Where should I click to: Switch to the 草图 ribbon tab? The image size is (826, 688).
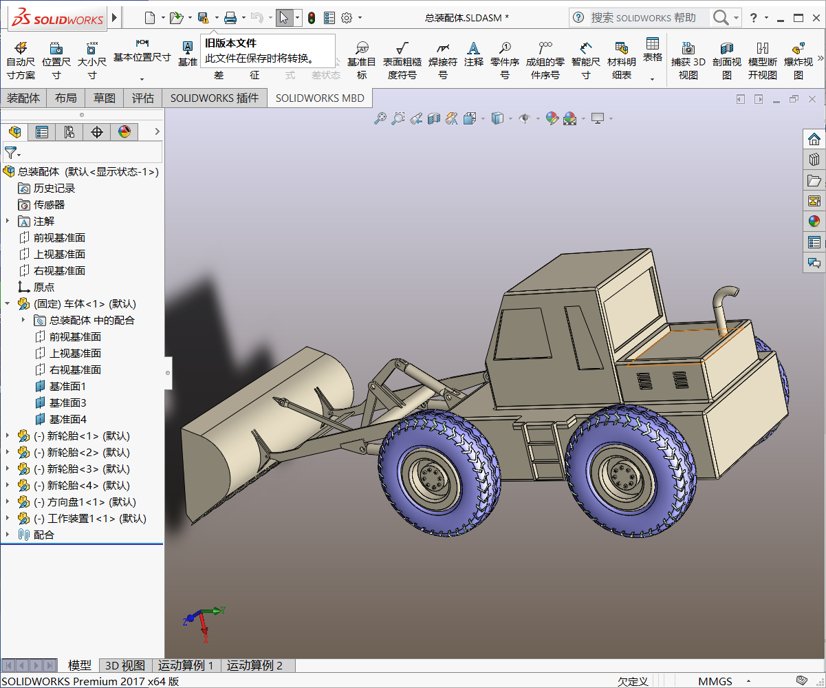(105, 98)
